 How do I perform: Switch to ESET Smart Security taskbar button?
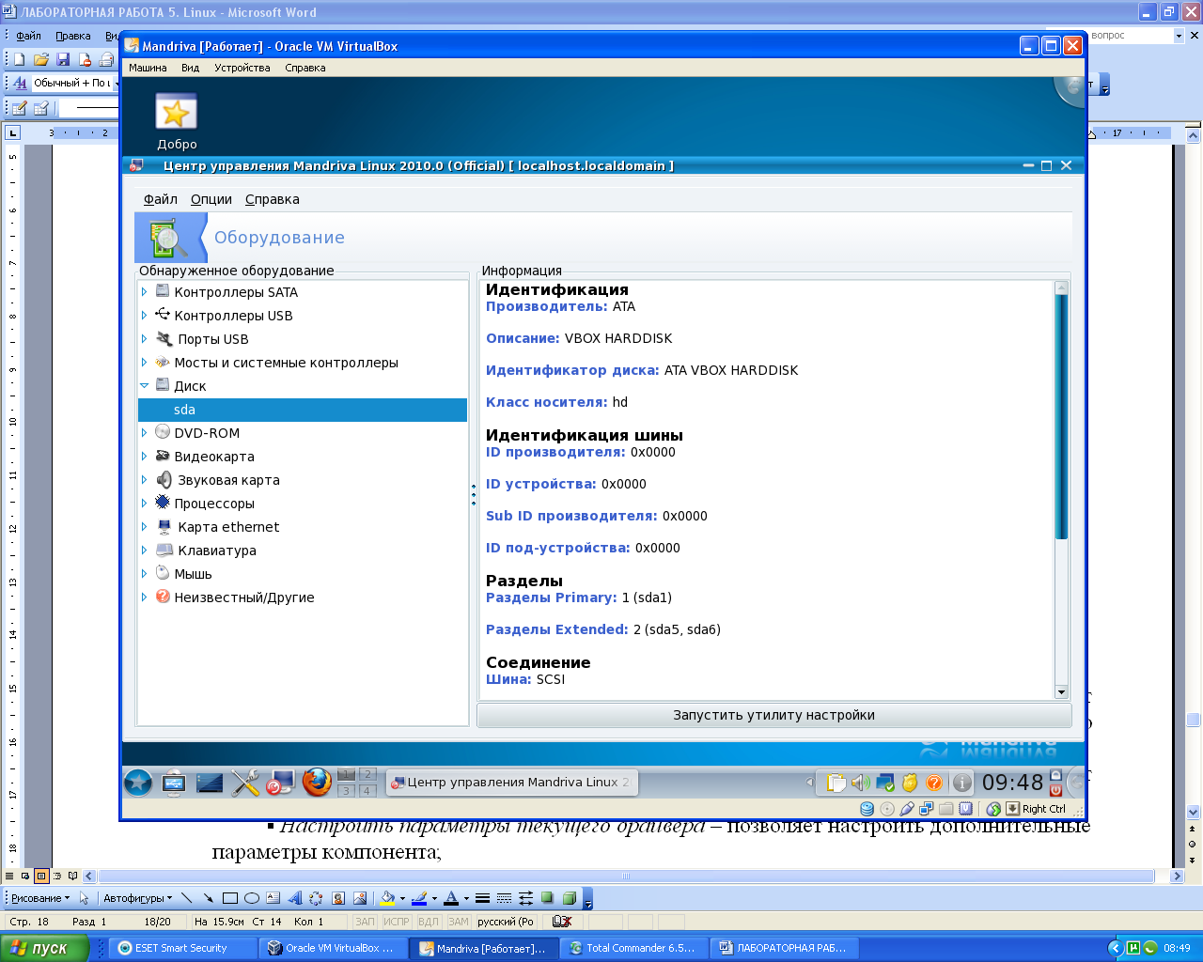183,948
